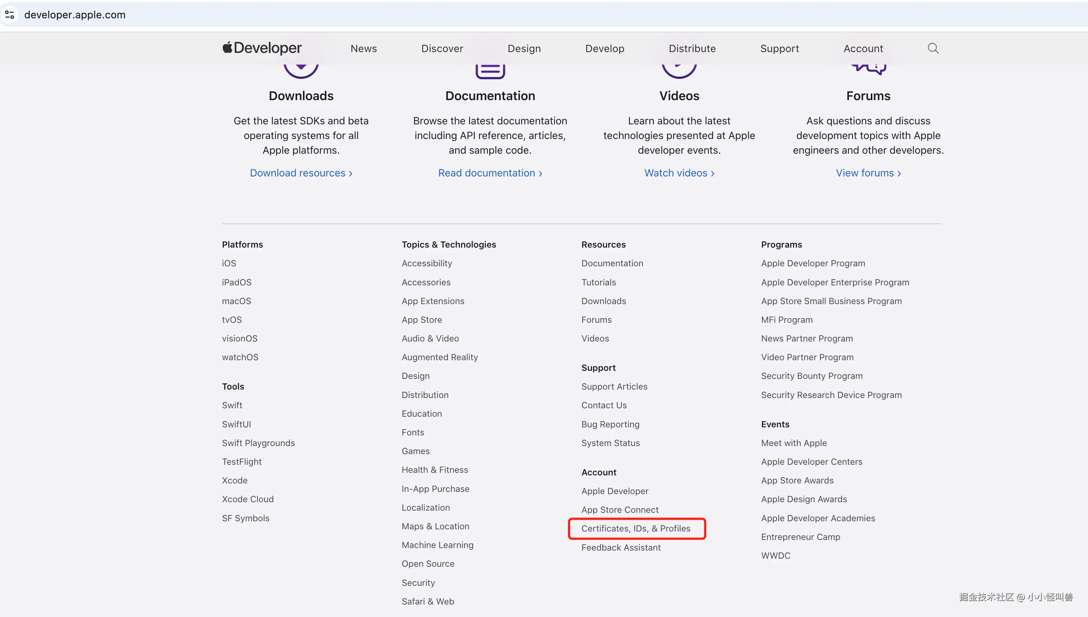Click the site settings icon in address bar

pyautogui.click(x=10, y=15)
